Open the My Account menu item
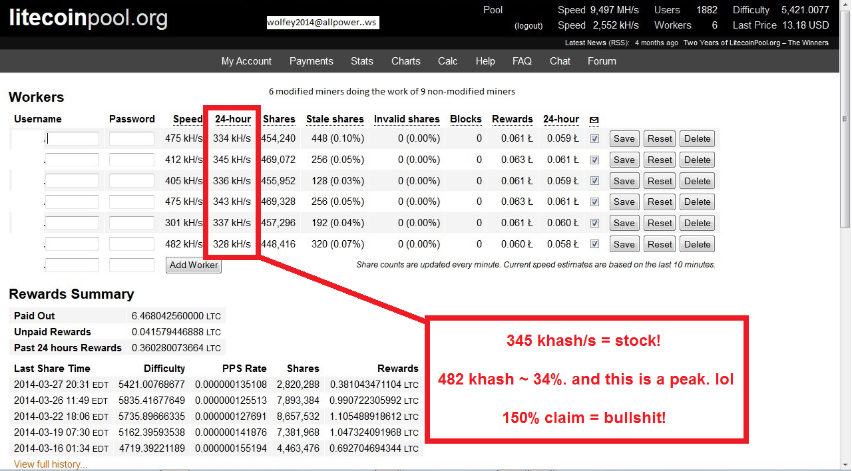Image resolution: width=852 pixels, height=471 pixels. (x=246, y=61)
